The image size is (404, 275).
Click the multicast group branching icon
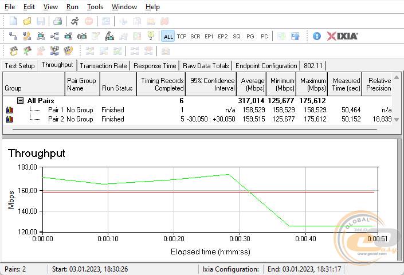coord(54,36)
